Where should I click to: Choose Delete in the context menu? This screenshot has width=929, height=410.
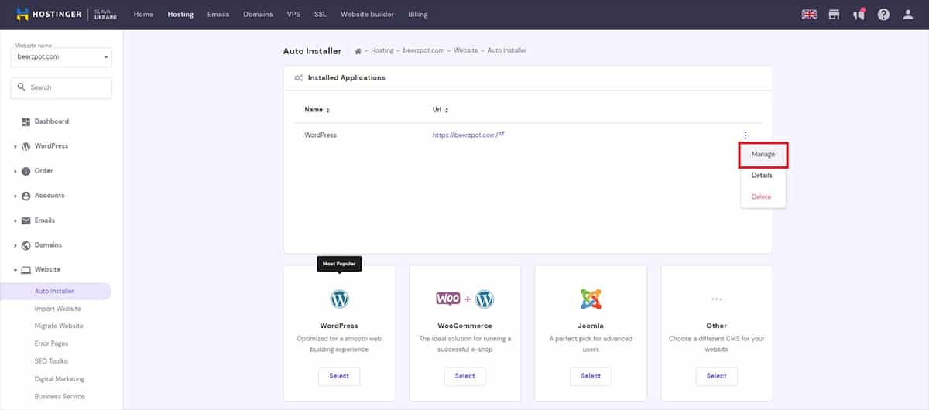[x=761, y=196]
